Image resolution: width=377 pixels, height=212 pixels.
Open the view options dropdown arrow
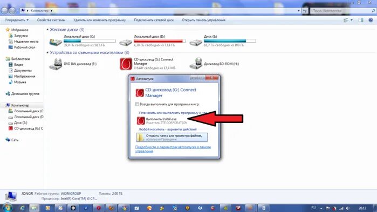point(352,20)
